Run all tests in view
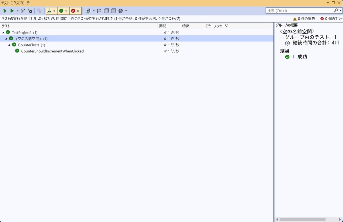 [5, 11]
